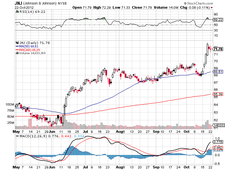Click the 22-Oct-2012 chart date
Screen dimensions: 225x170
pyautogui.click(x=24, y=7)
